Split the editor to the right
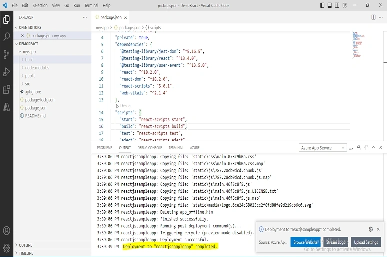The image size is (387, 257). 373,17
